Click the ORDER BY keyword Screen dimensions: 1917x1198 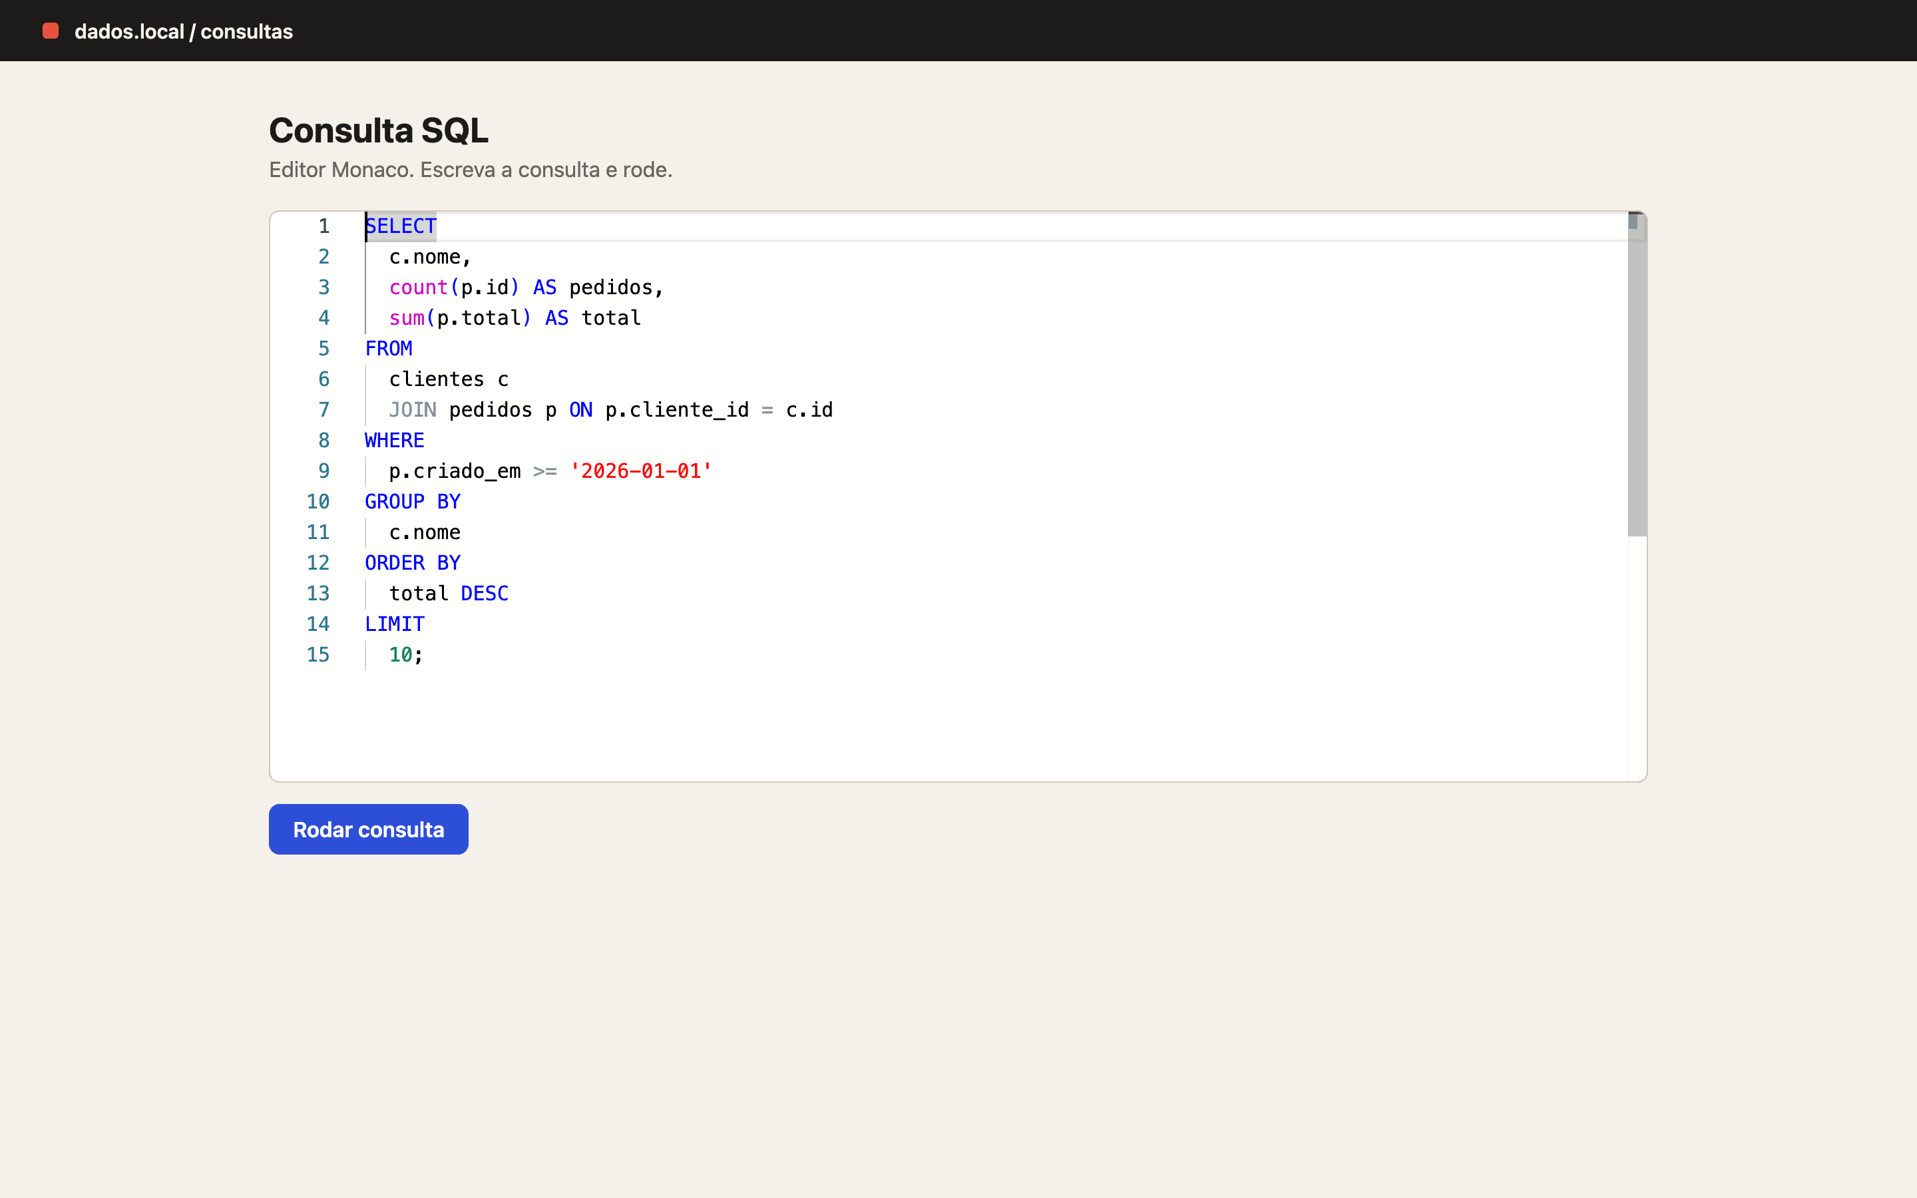point(413,563)
